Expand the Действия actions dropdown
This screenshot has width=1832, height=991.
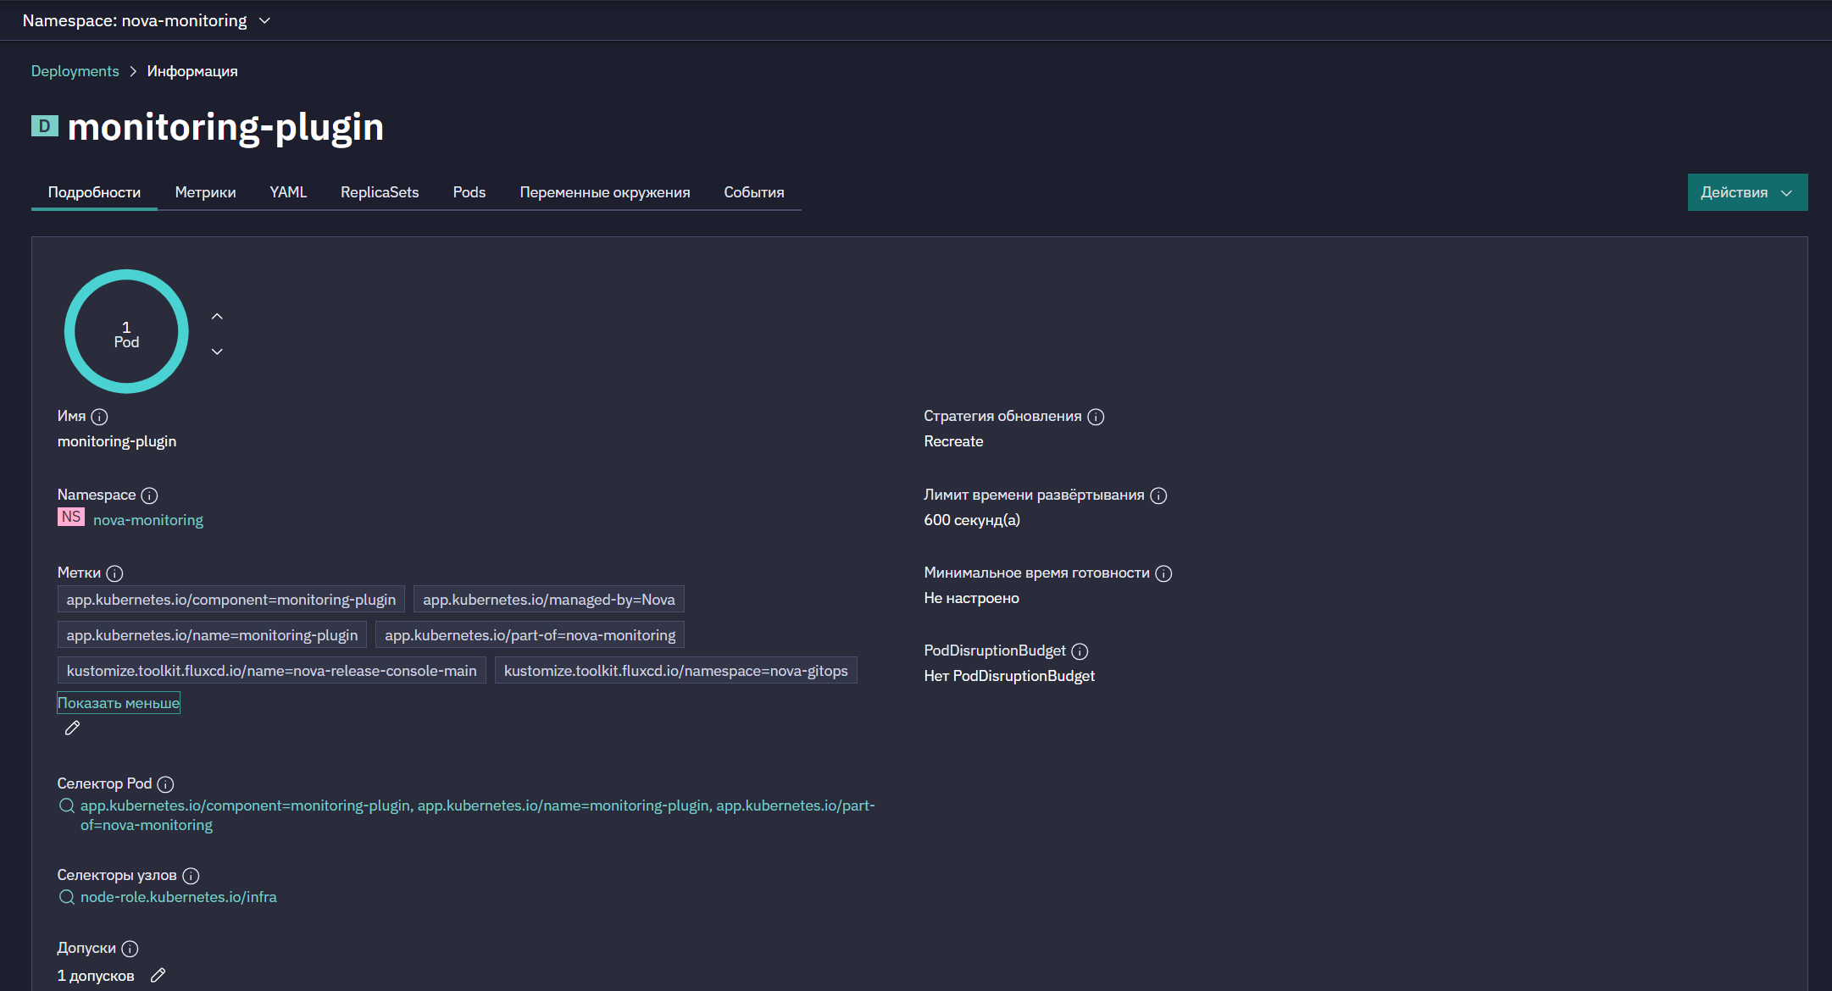[x=1747, y=192]
